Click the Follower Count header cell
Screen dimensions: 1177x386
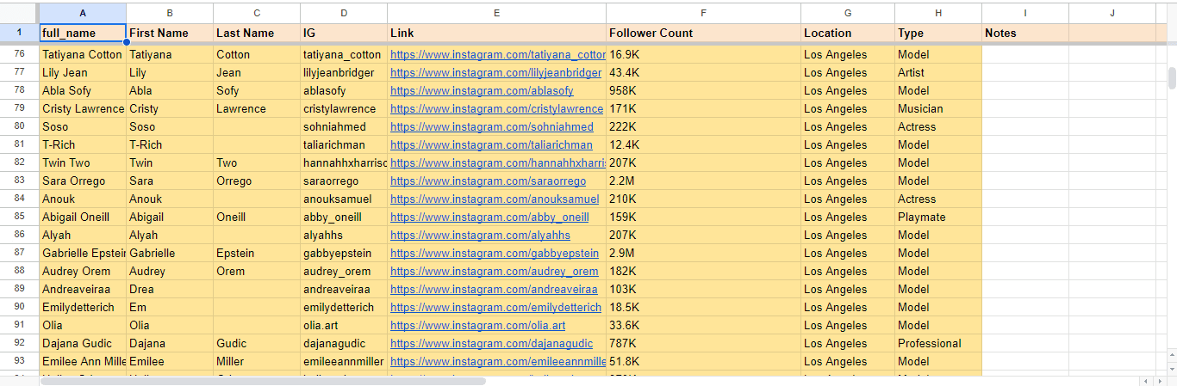coord(703,33)
